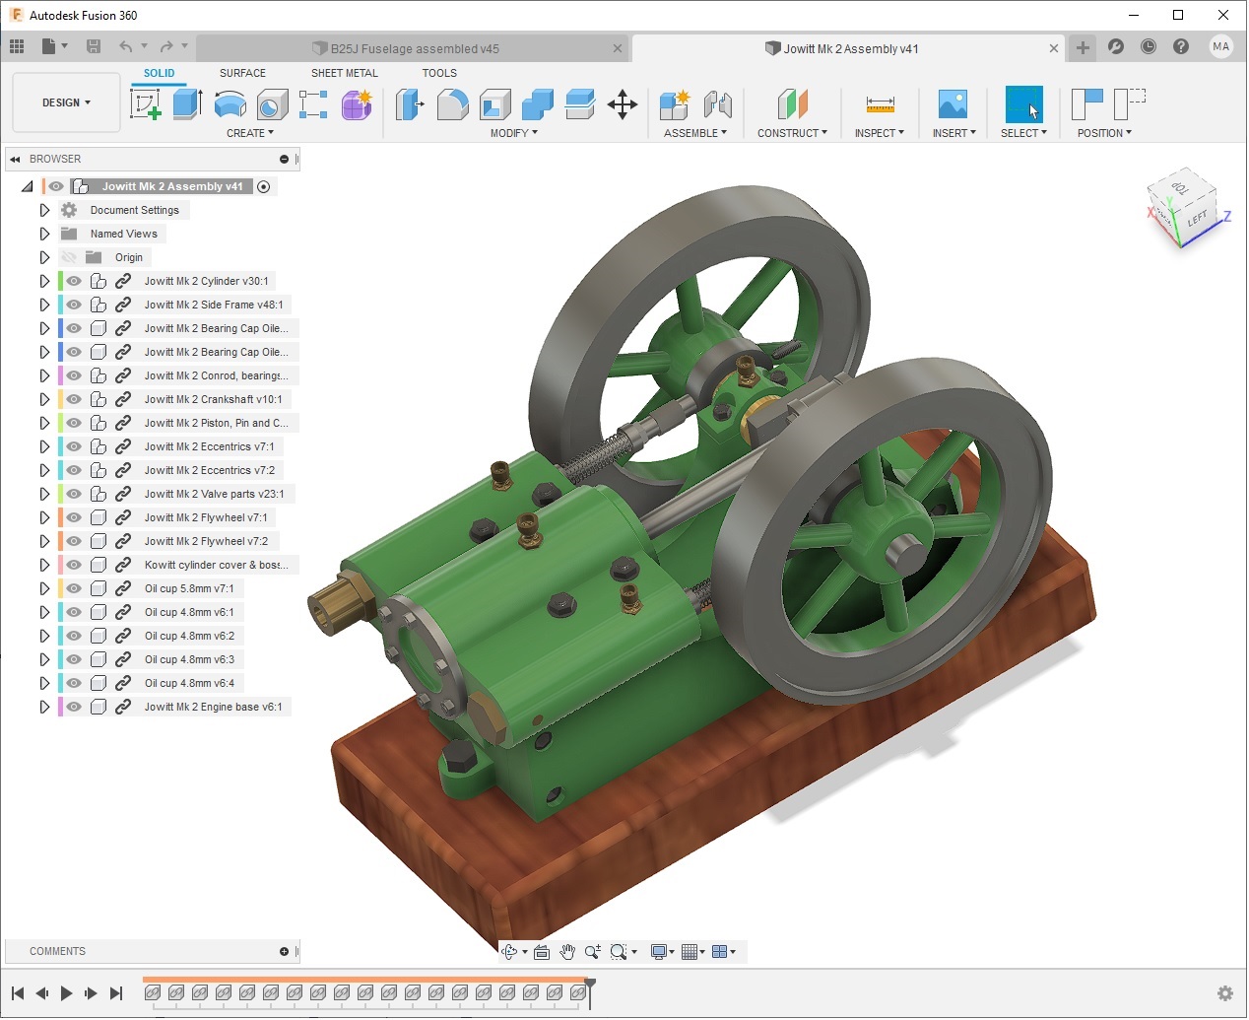Hide the Oil cup 5.8mm v7:1 component
Screen dimensions: 1249x1020
pyautogui.click(x=74, y=588)
